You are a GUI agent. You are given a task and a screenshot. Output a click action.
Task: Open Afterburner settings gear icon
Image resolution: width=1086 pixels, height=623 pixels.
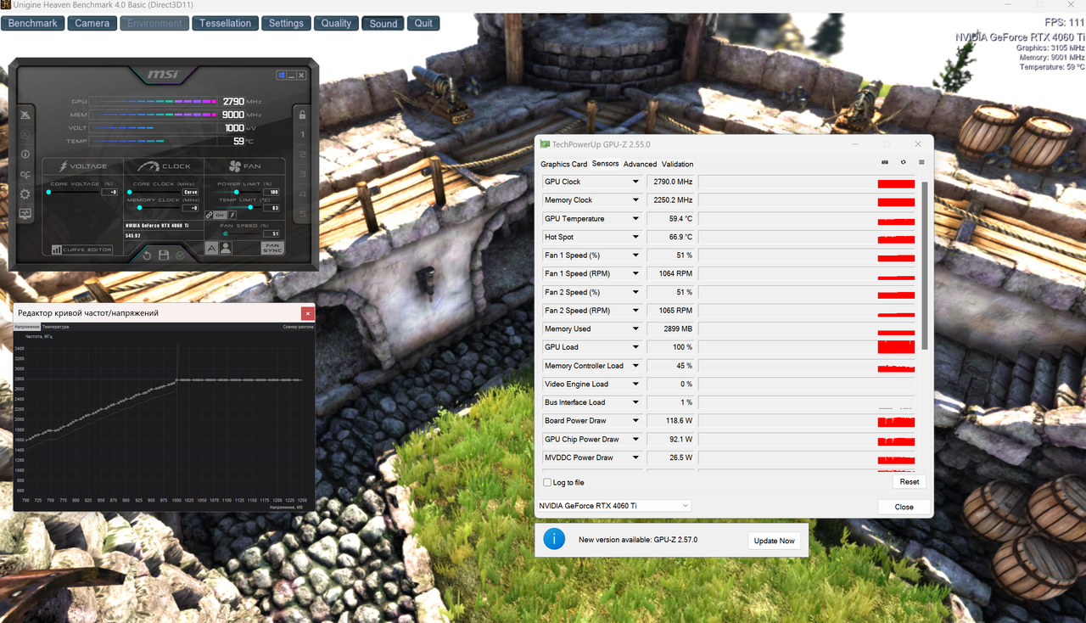25,194
